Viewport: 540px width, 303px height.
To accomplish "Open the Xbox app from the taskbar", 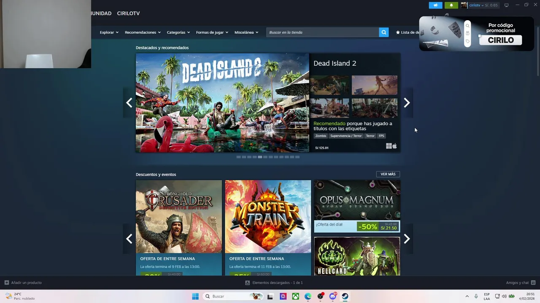I will 296,296.
